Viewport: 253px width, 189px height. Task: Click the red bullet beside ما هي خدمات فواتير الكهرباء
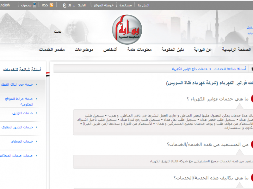click(252, 99)
